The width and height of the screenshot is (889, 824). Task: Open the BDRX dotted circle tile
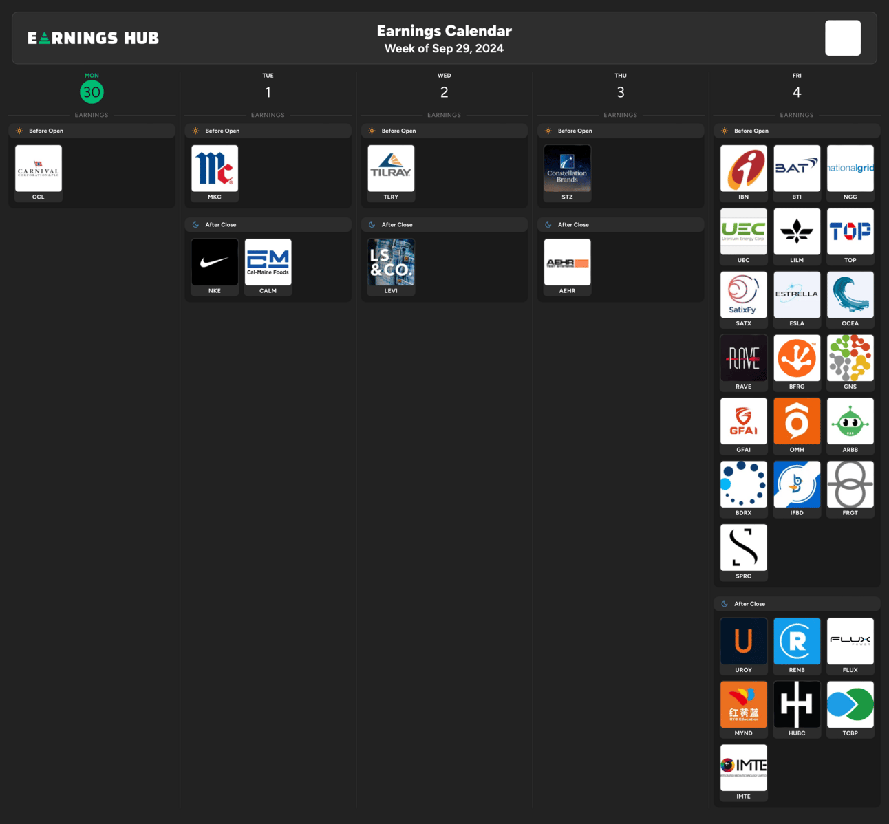(x=744, y=489)
